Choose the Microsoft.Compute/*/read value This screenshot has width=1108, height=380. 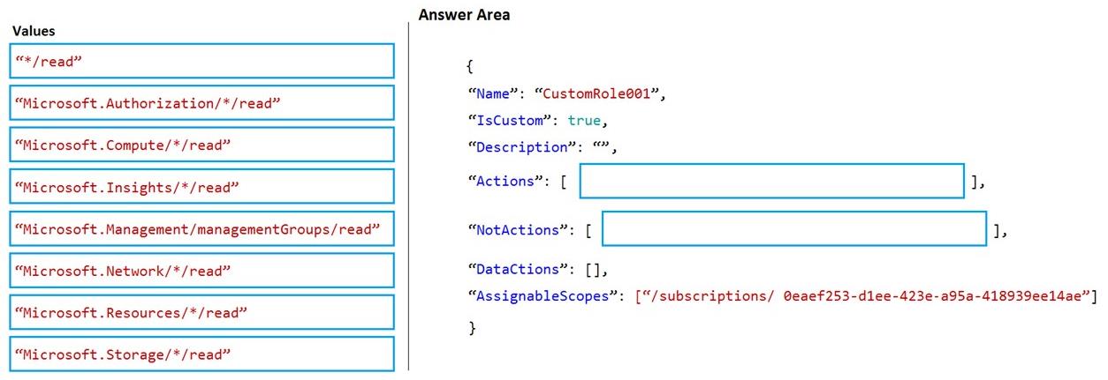click(x=202, y=145)
